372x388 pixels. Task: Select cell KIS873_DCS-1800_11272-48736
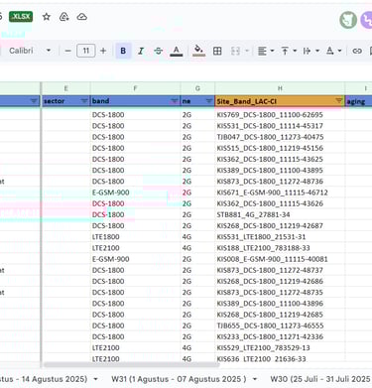pos(280,182)
